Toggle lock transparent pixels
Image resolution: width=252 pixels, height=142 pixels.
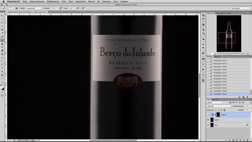click(x=215, y=110)
